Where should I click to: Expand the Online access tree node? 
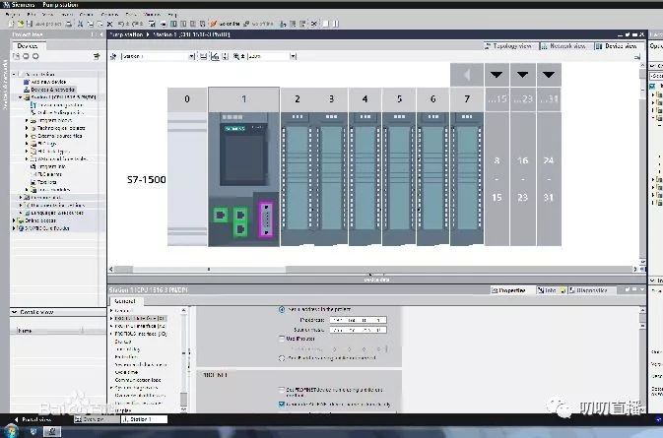(x=14, y=220)
